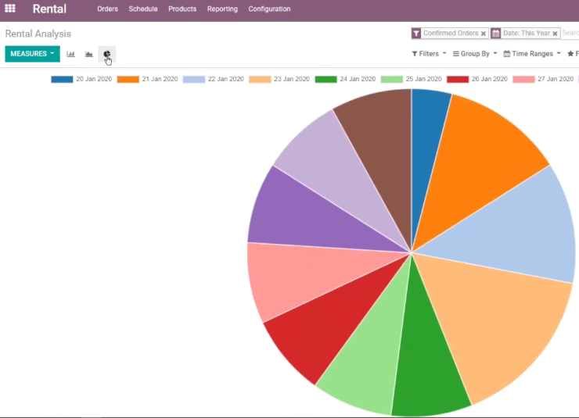Open the Configuration menu
Image resolution: width=579 pixels, height=418 pixels.
point(269,9)
